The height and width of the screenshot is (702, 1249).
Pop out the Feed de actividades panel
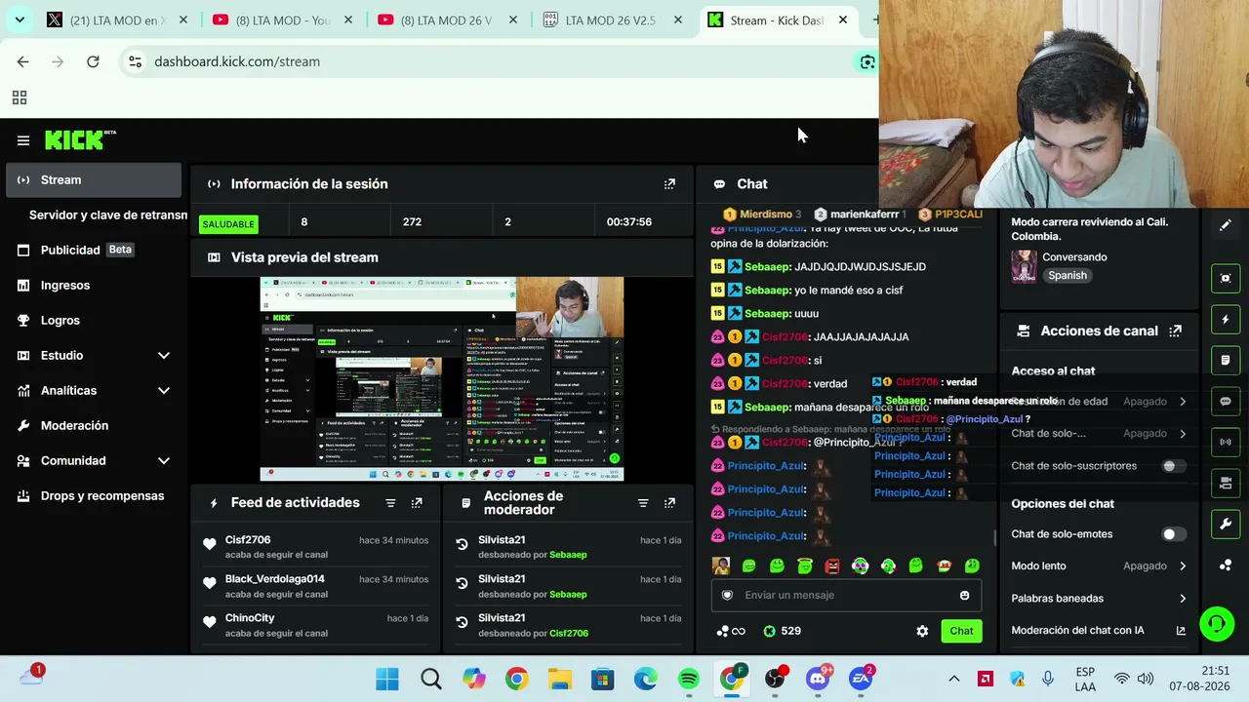click(x=417, y=503)
